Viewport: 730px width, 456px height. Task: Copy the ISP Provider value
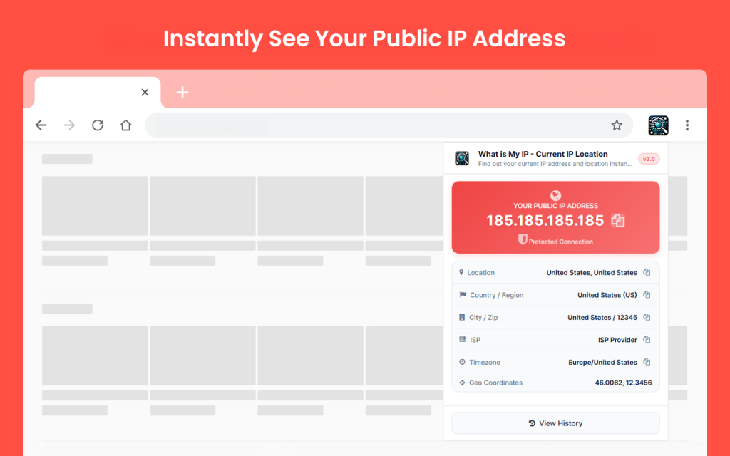point(647,340)
